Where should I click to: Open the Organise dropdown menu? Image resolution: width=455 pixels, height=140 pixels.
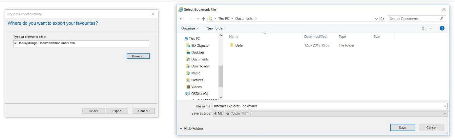190,28
